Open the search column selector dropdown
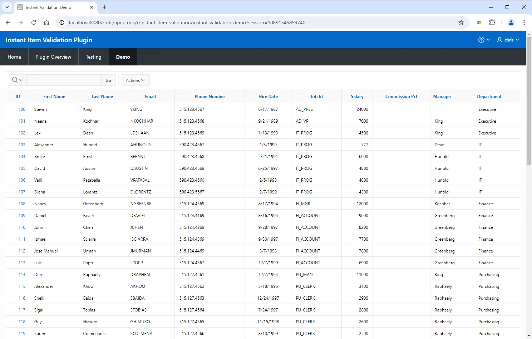 click(x=17, y=80)
